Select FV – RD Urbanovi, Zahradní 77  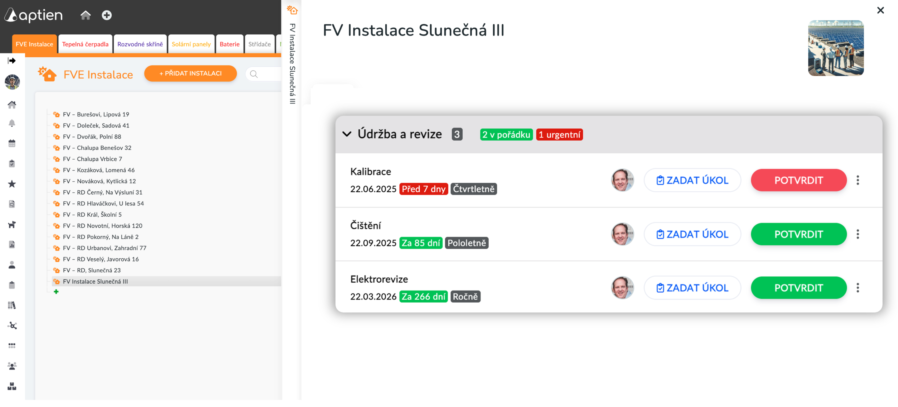click(x=104, y=248)
